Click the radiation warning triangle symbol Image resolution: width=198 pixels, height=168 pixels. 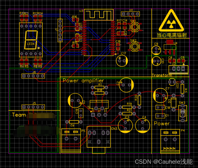point(171,21)
